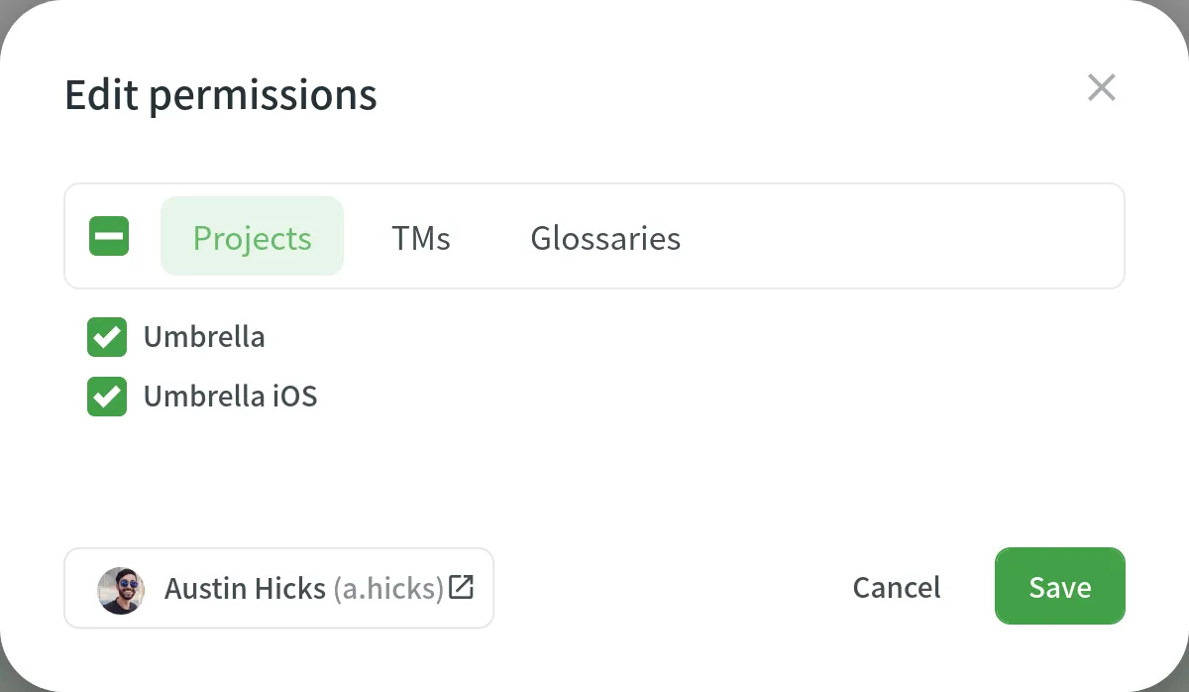Select the Projects tab
Image resolution: width=1189 pixels, height=692 pixels.
(x=252, y=238)
